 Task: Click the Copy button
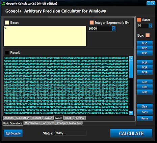pyautogui.click(x=145, y=112)
